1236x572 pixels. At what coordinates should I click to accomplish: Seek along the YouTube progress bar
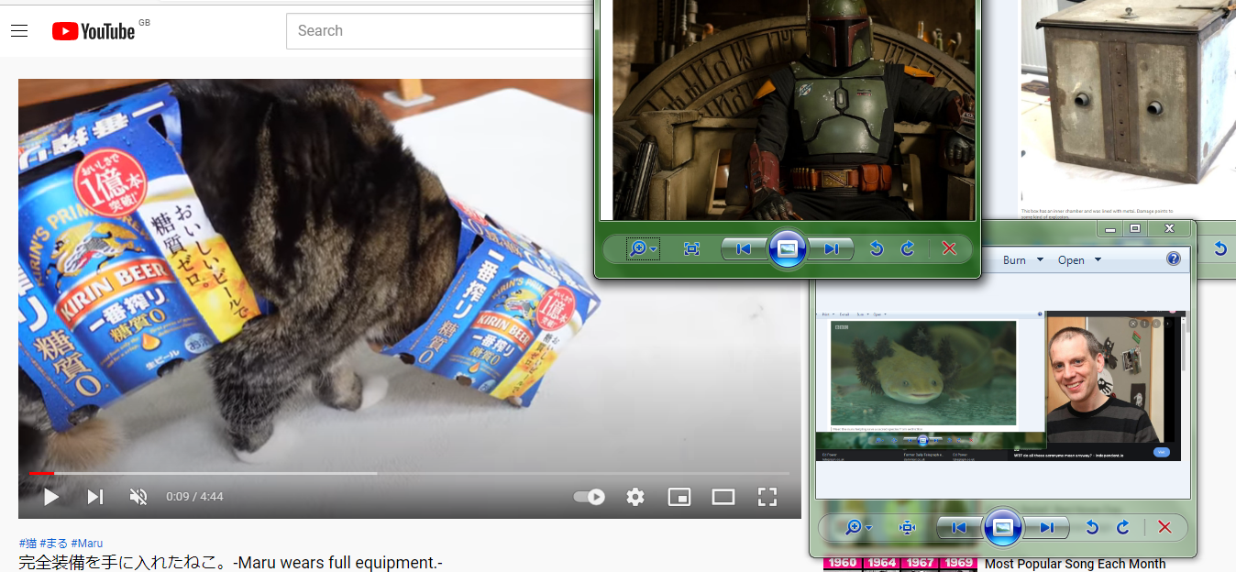coord(409,473)
